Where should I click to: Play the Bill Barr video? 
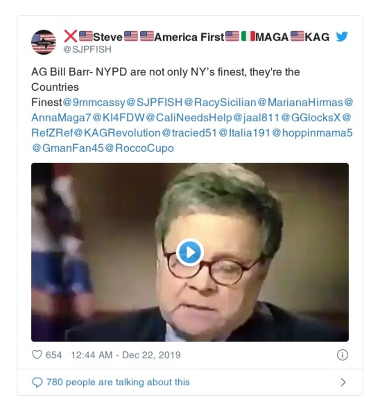coord(190,252)
